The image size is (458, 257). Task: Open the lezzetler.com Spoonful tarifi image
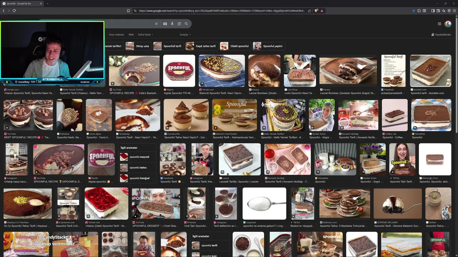(431, 71)
